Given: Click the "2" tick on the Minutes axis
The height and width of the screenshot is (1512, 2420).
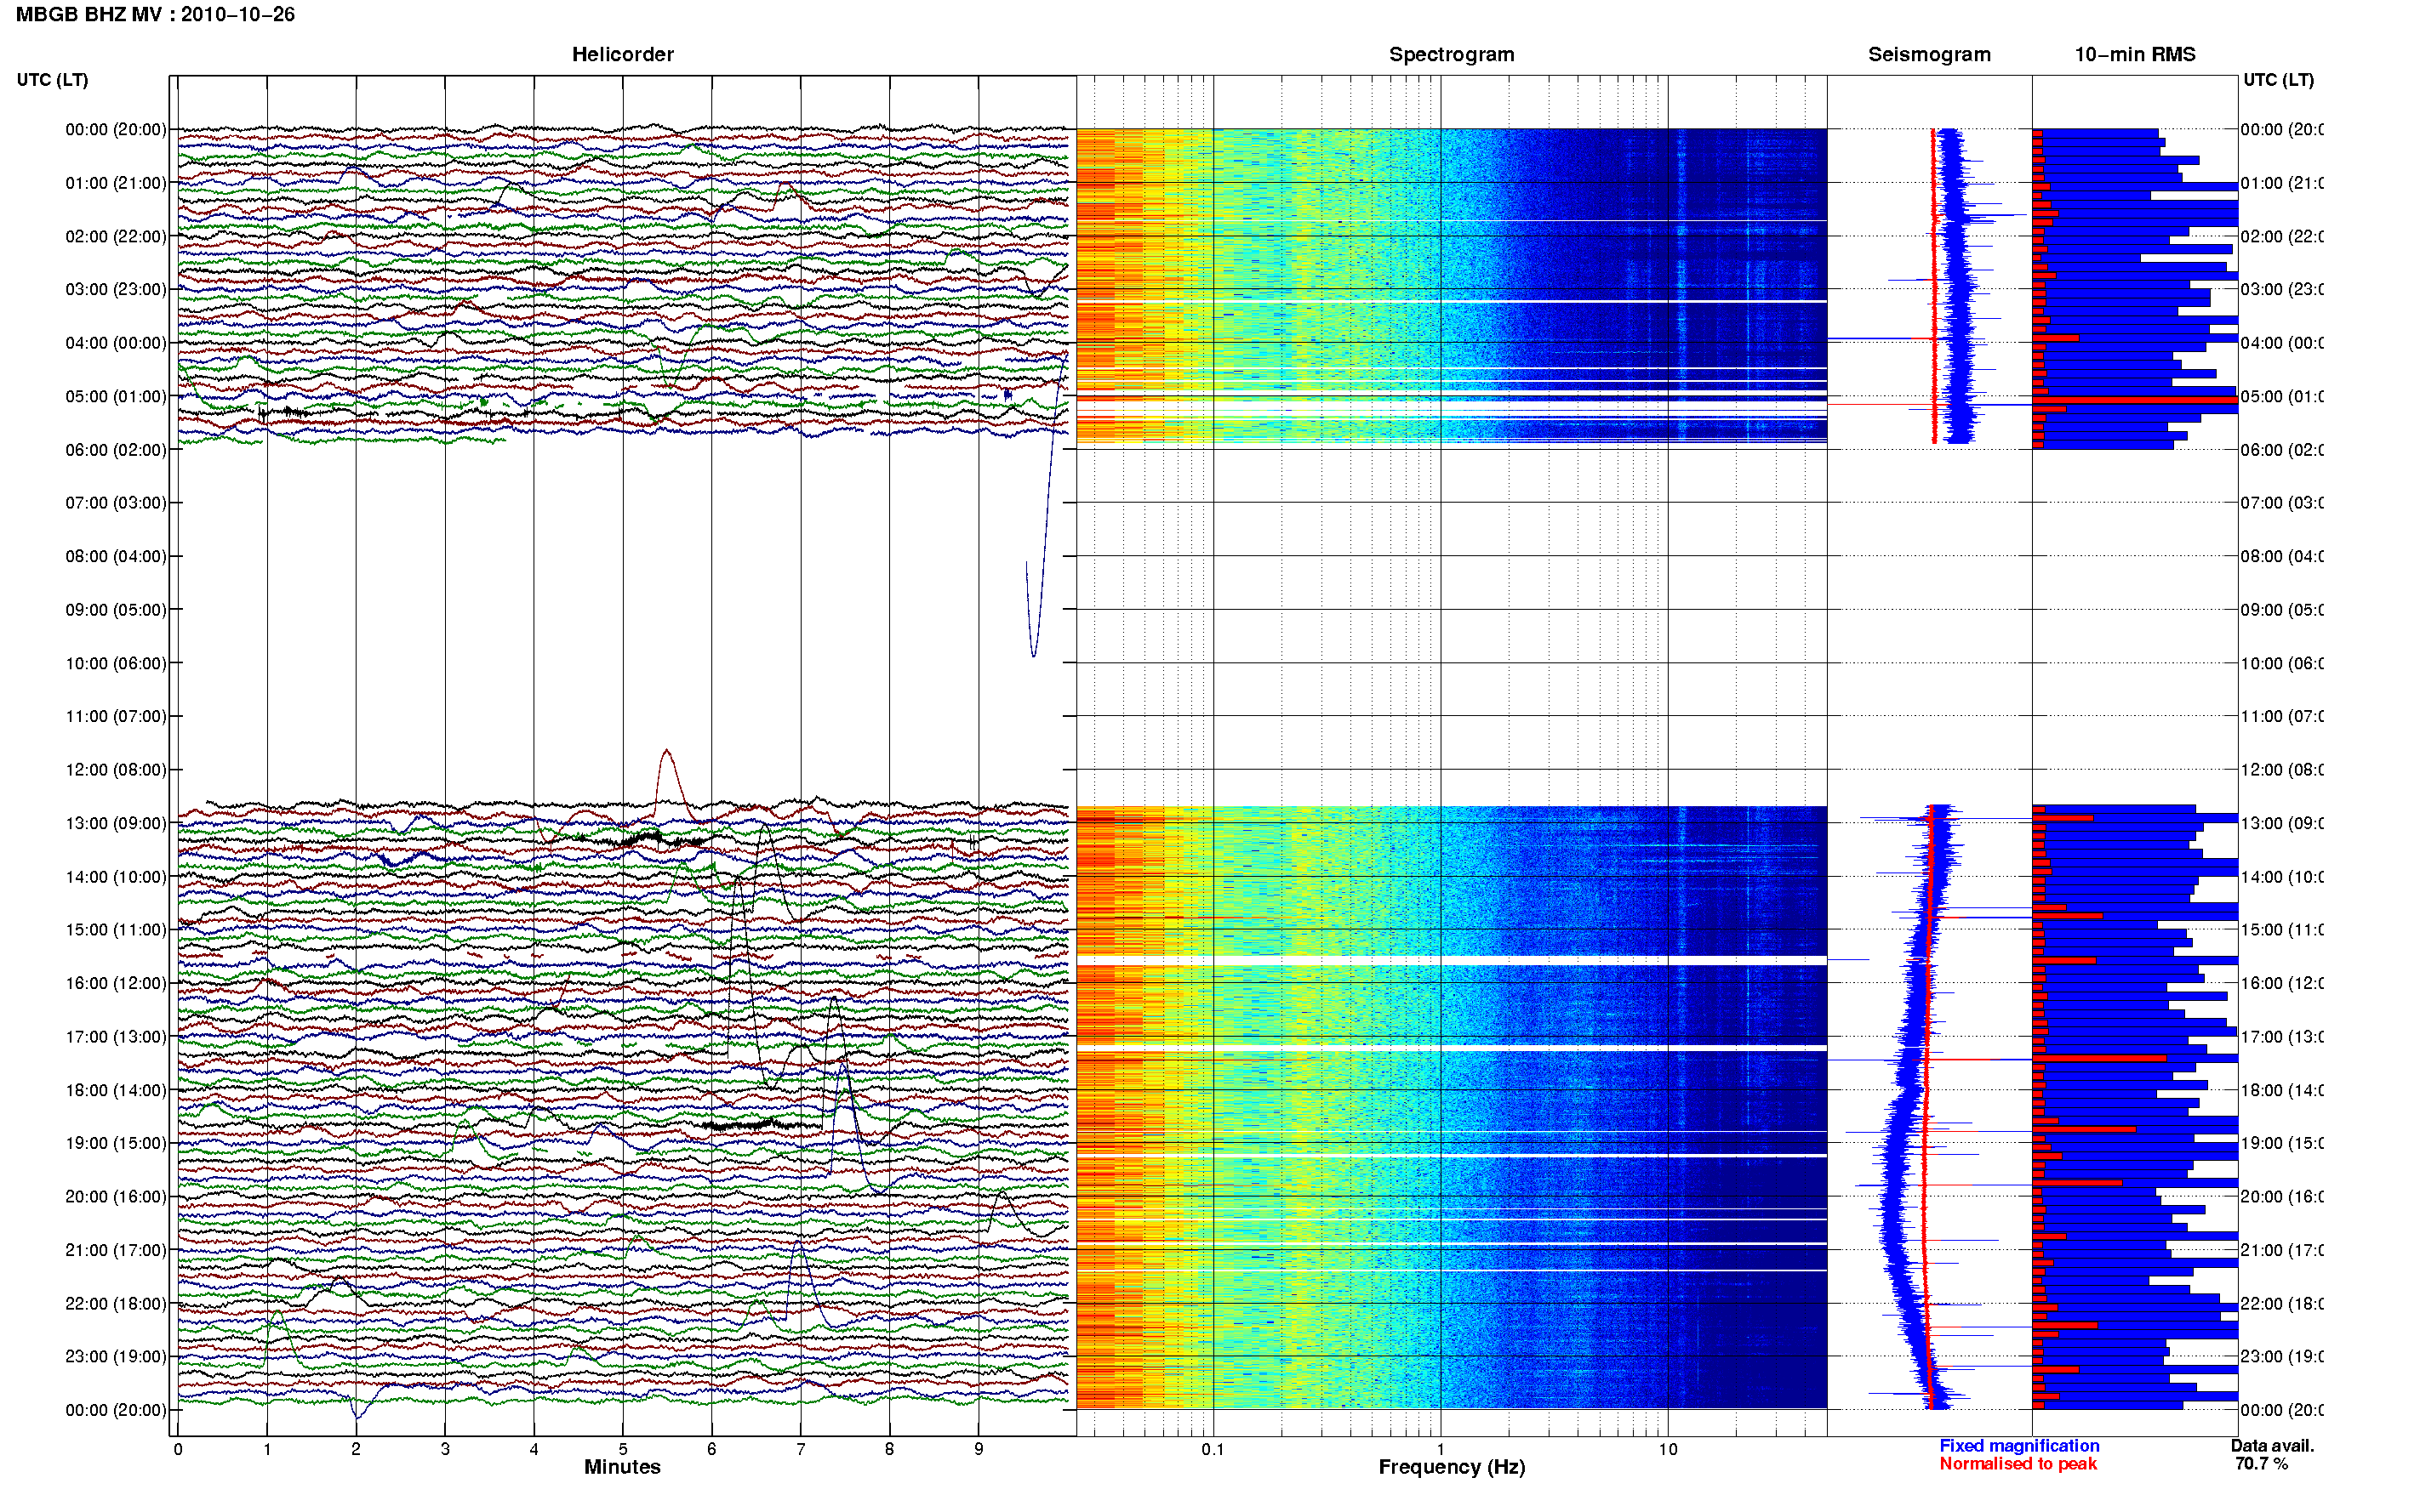Looking at the screenshot, I should 357,1450.
